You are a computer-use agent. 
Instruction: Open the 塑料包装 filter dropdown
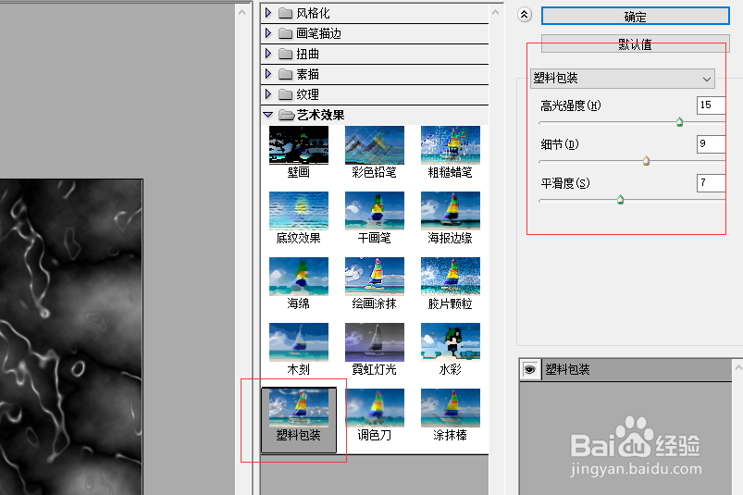pos(622,78)
